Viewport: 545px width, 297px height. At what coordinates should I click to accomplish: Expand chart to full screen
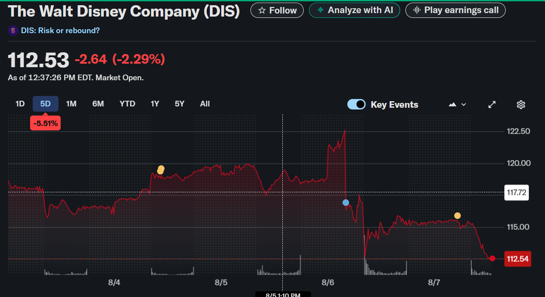492,105
